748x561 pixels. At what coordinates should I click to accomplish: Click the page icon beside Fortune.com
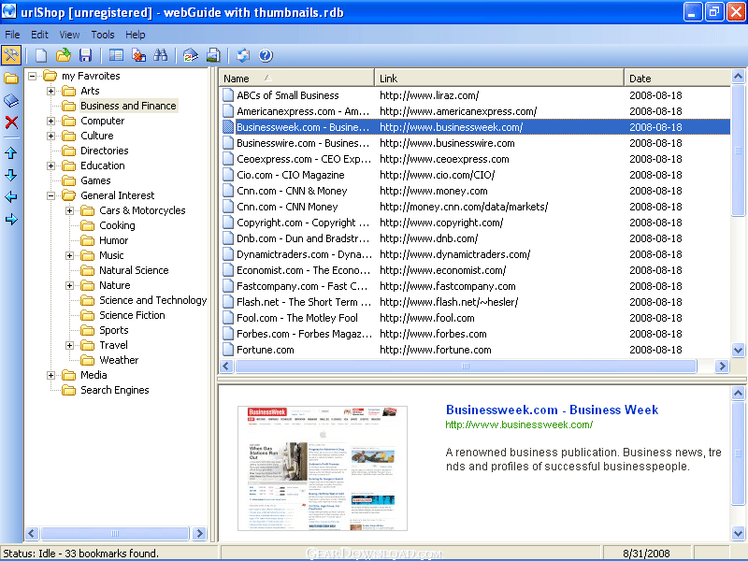228,350
